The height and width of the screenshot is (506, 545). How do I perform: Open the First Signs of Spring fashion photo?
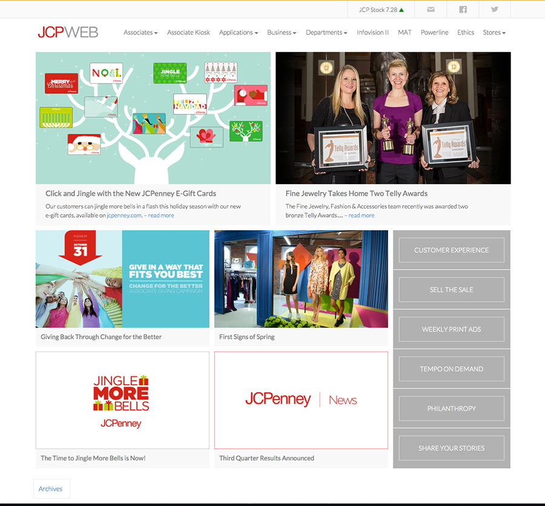coord(301,279)
